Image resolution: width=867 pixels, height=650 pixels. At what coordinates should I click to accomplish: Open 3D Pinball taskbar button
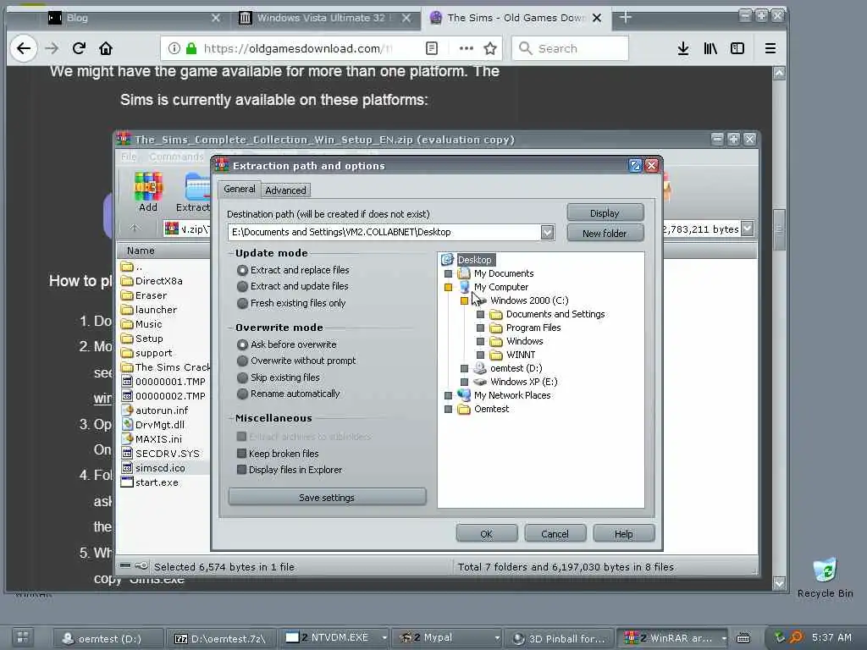[560, 638]
